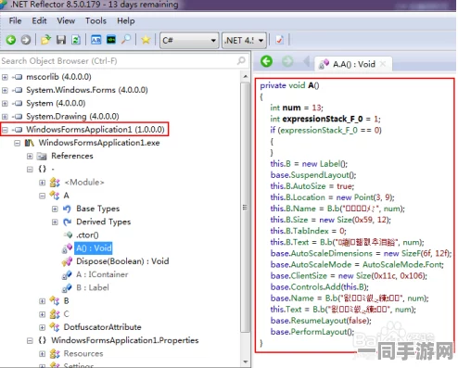Click the search magnifier in Object Browser box
458x368 pixels.
[x=241, y=60]
